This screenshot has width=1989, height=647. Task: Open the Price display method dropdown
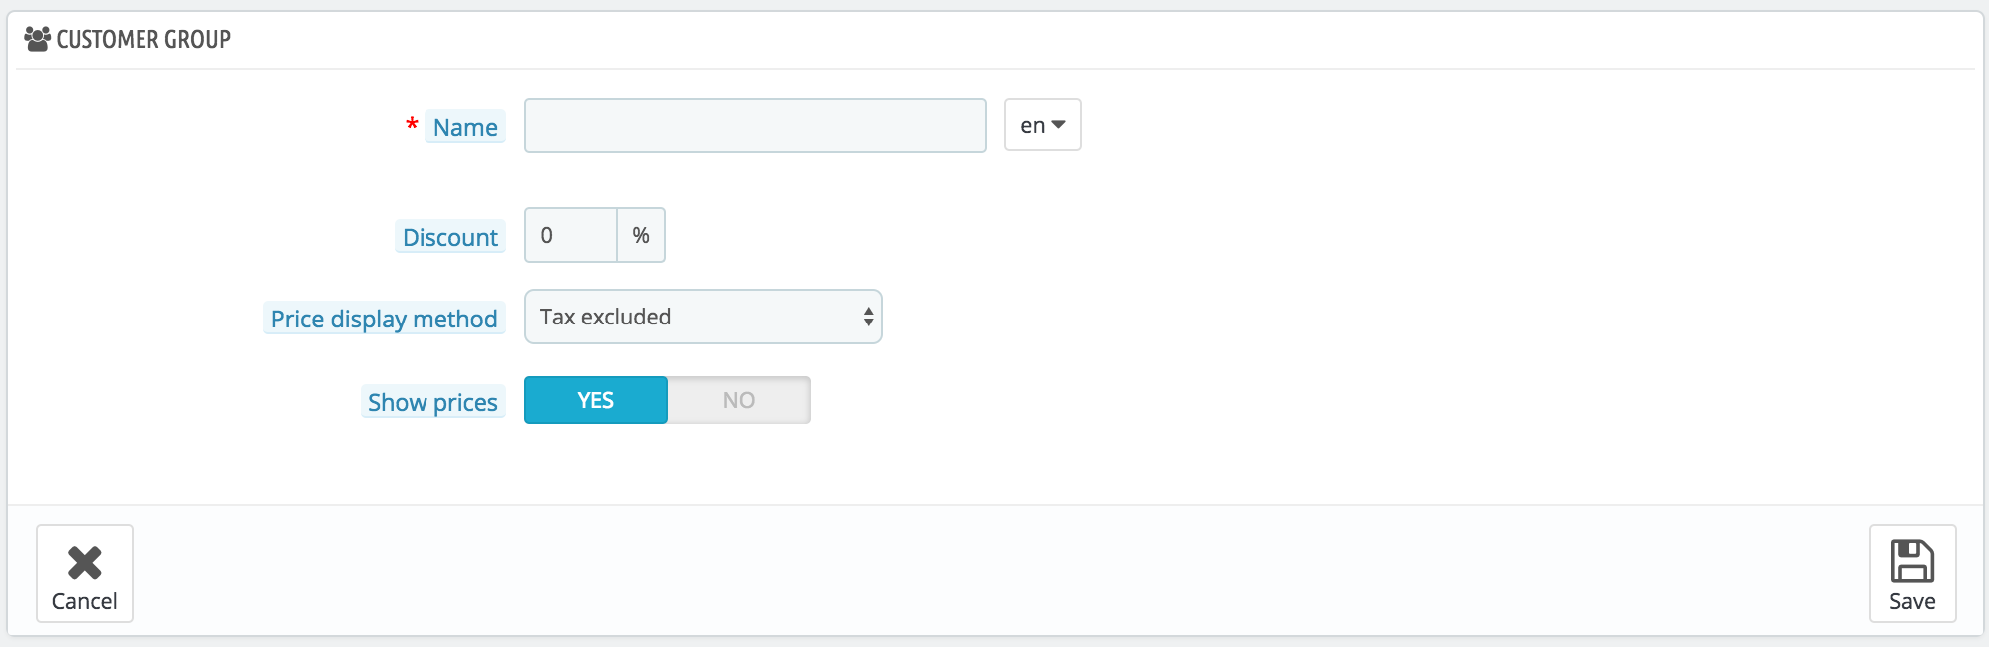point(704,317)
